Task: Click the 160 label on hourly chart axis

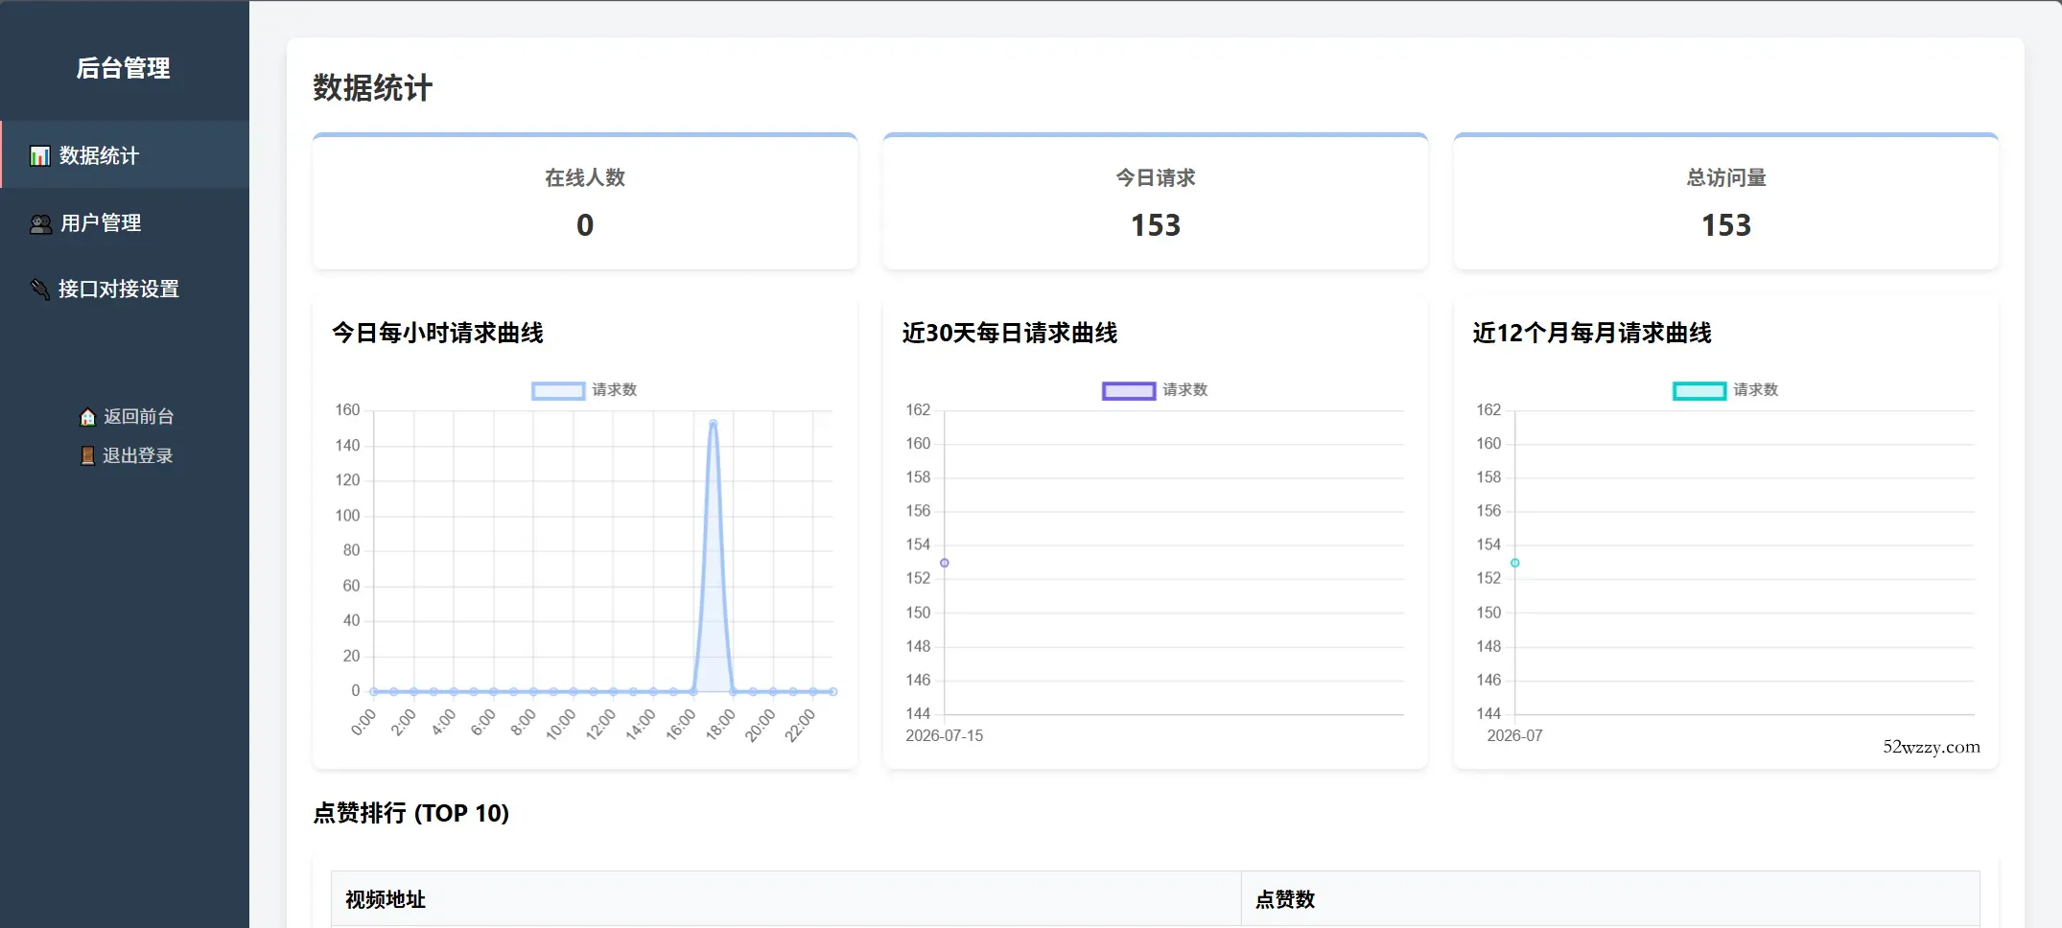Action: (347, 410)
